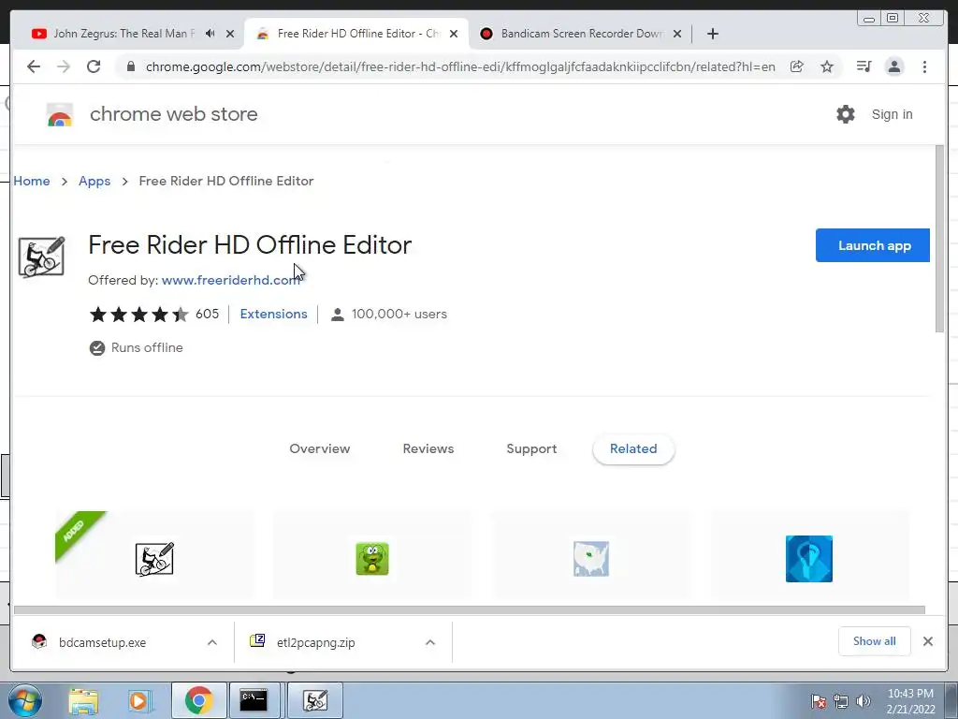The width and height of the screenshot is (958, 719).
Task: Close the Bandicam Screen Recorder tab
Action: coord(677,34)
